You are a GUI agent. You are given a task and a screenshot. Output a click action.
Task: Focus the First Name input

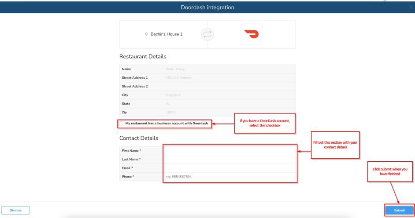229,150
